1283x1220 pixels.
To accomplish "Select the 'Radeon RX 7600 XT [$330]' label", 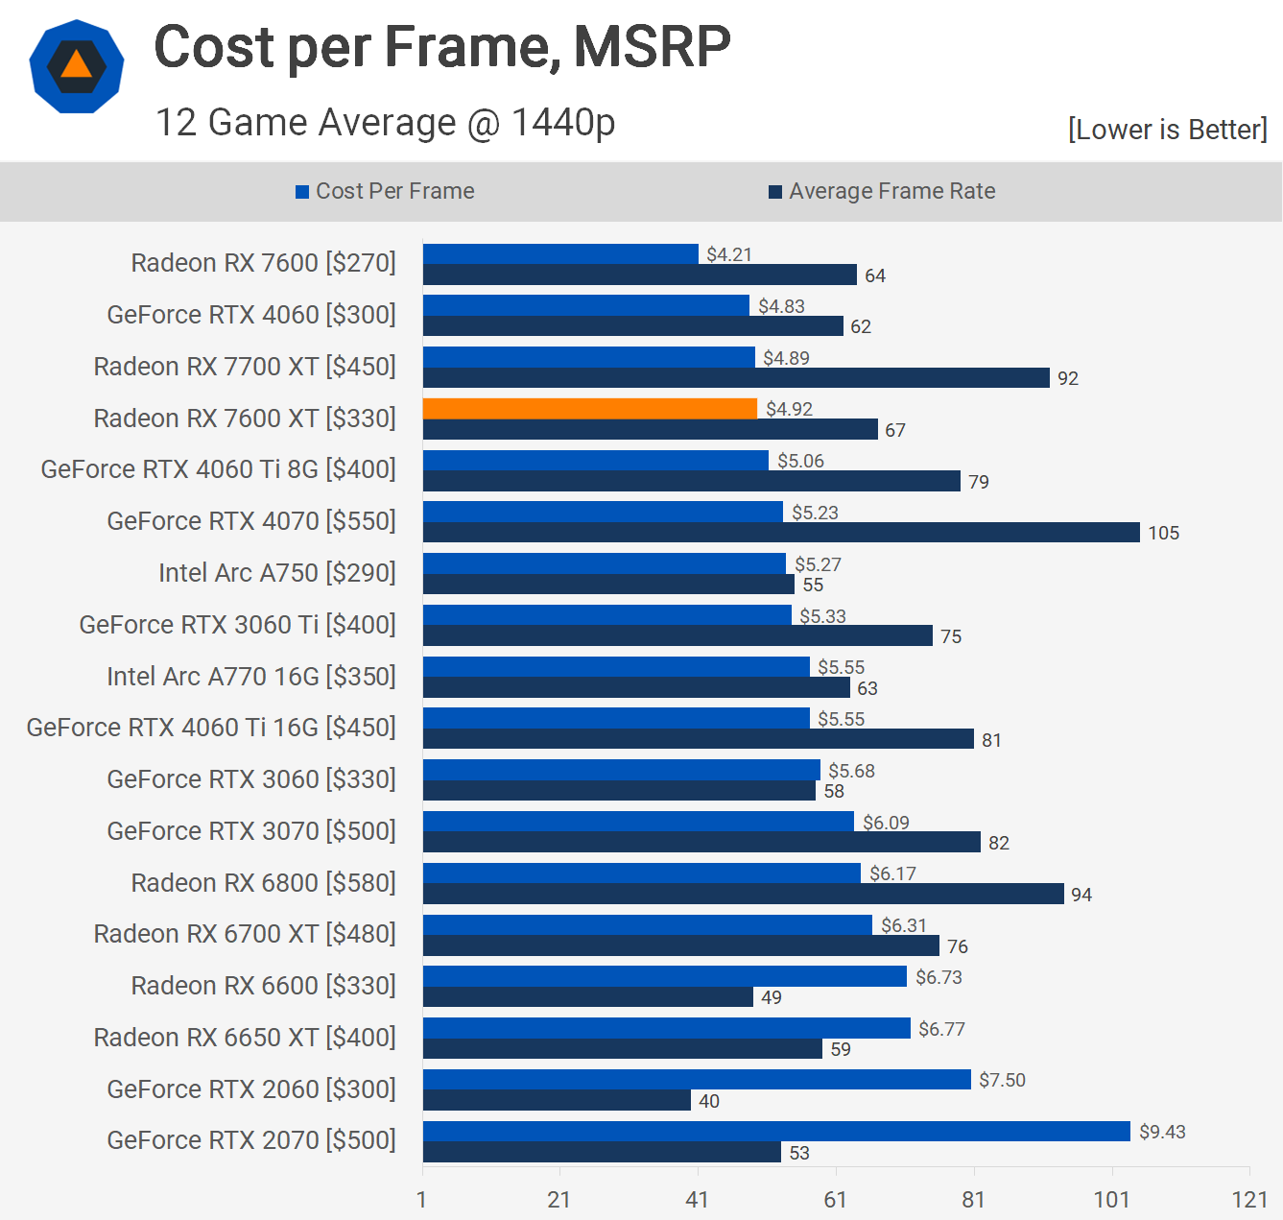I will (x=245, y=419).
